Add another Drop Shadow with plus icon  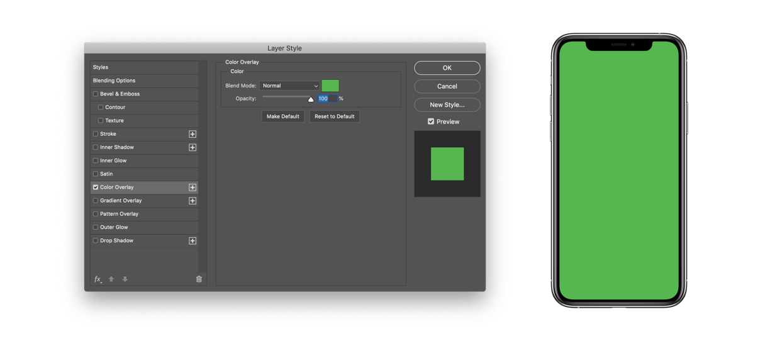coord(193,241)
